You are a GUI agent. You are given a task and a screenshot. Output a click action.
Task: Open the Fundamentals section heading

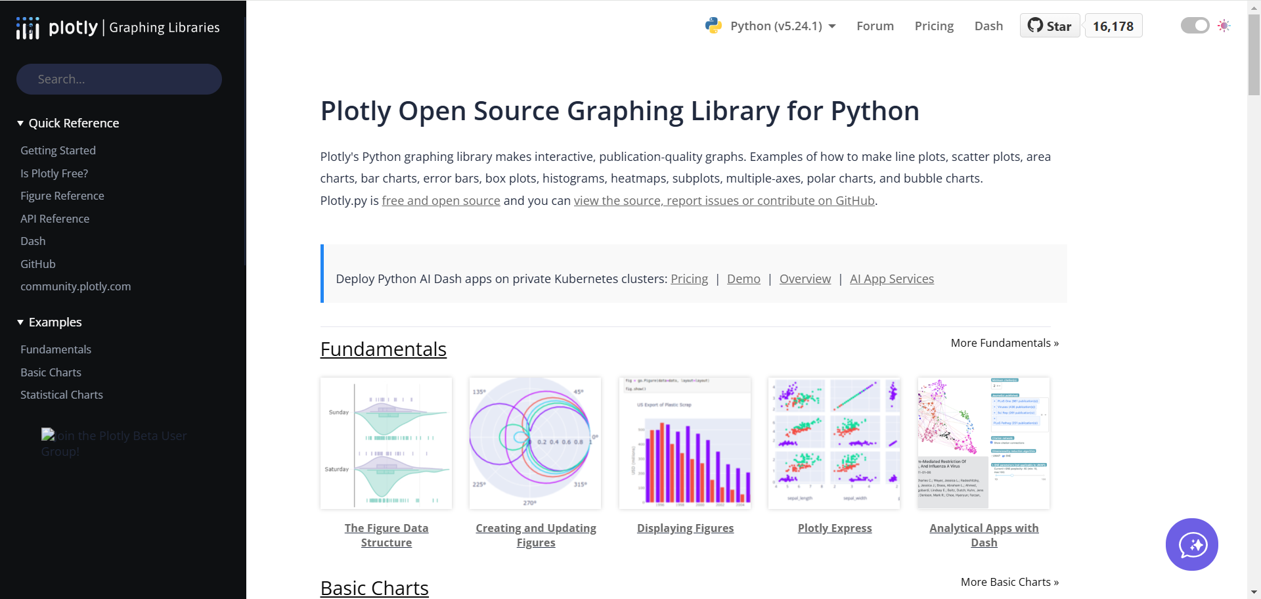click(x=384, y=349)
